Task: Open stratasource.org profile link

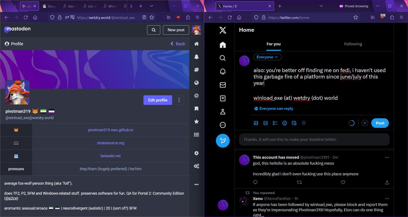Action: coord(111,143)
